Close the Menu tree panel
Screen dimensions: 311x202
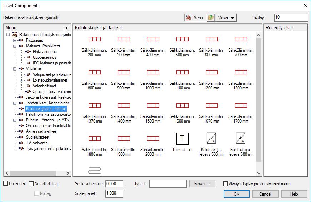67,28
